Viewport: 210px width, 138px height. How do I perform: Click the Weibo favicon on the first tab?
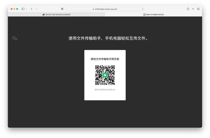(x=44, y=15)
